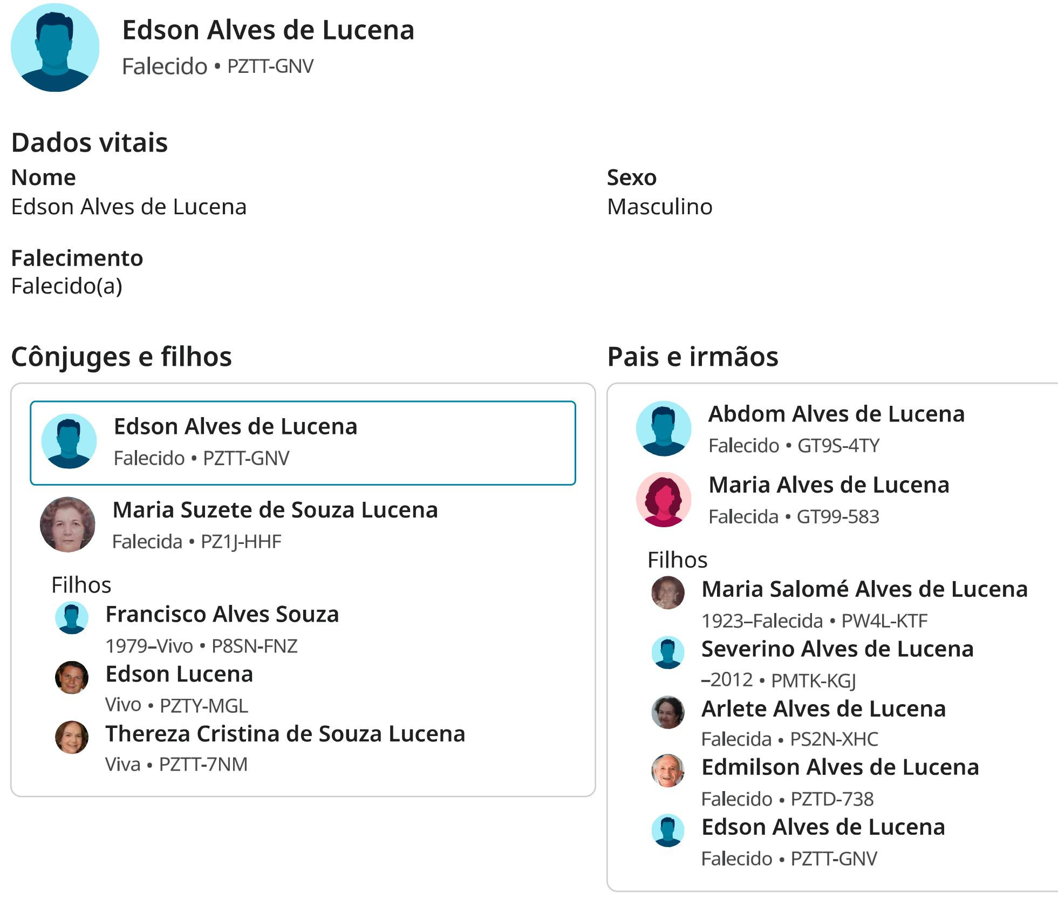Click Maria Alves de Lucena's female avatar icon
Screen dimensions: 1058x899
coord(664,500)
